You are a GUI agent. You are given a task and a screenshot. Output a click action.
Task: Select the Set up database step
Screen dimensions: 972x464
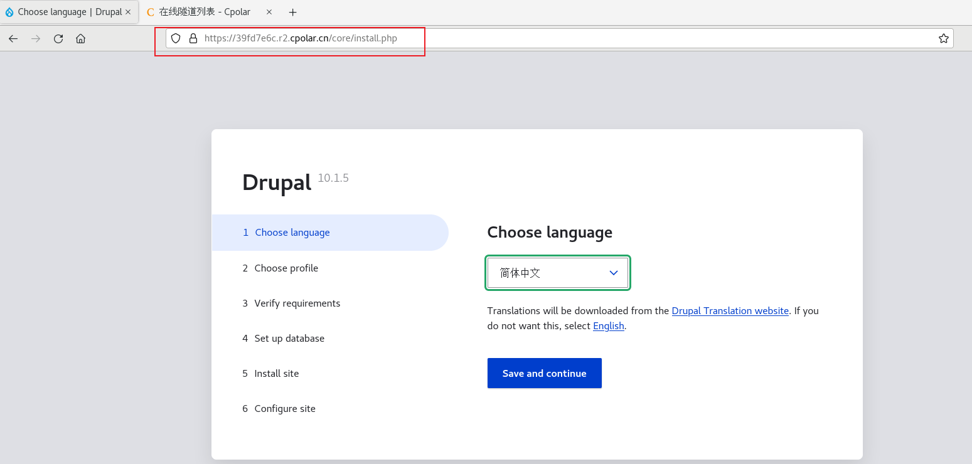click(x=289, y=338)
